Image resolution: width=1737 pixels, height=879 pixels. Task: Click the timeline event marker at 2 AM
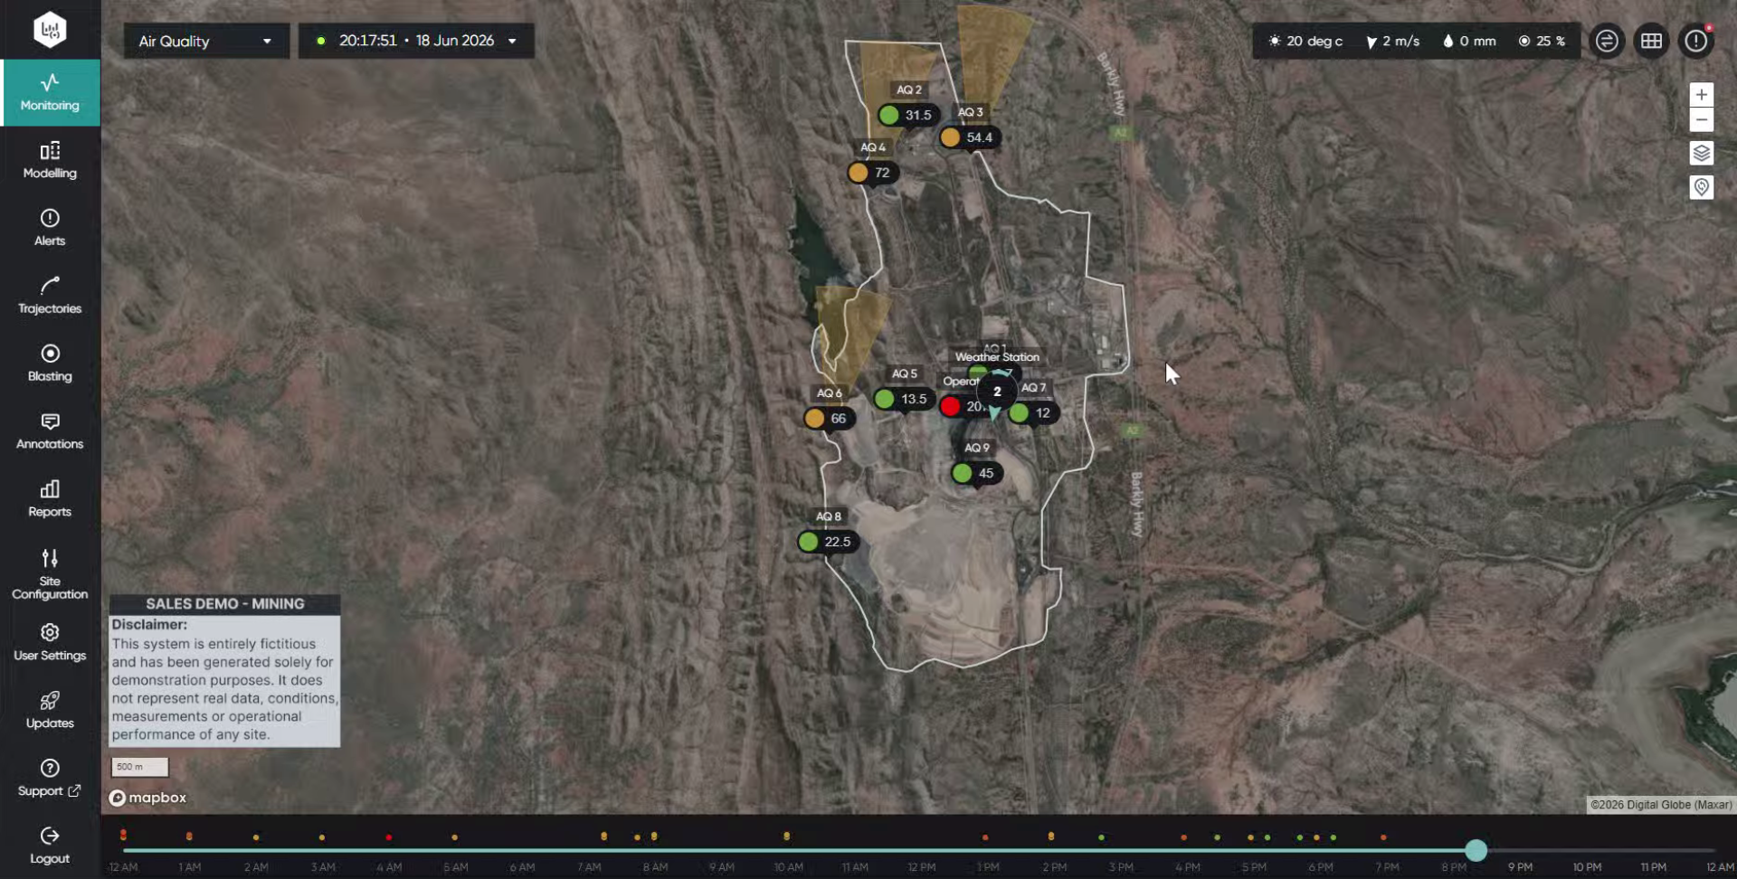pos(256,837)
